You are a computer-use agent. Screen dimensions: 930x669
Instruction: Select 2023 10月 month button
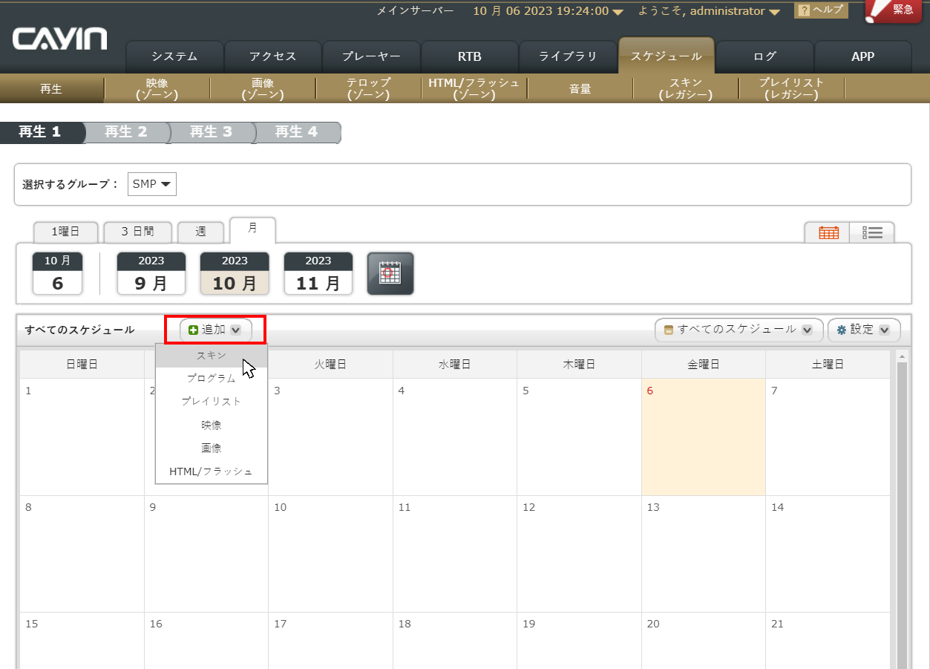coord(235,273)
